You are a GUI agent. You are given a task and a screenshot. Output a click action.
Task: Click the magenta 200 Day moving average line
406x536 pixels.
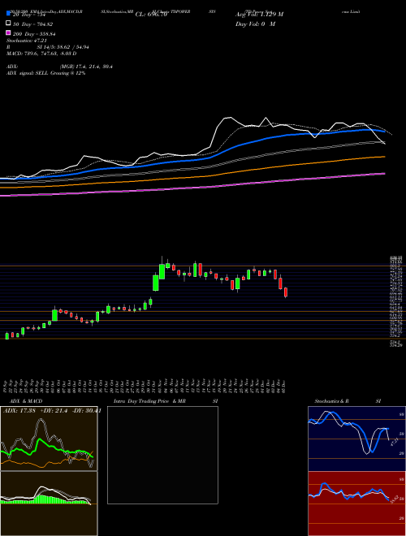(192, 188)
